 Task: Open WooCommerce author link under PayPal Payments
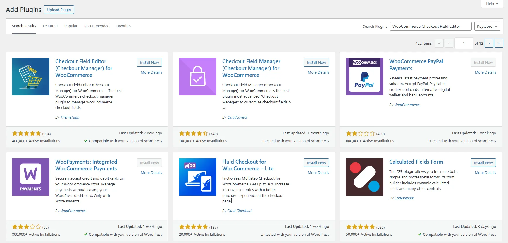[407, 105]
